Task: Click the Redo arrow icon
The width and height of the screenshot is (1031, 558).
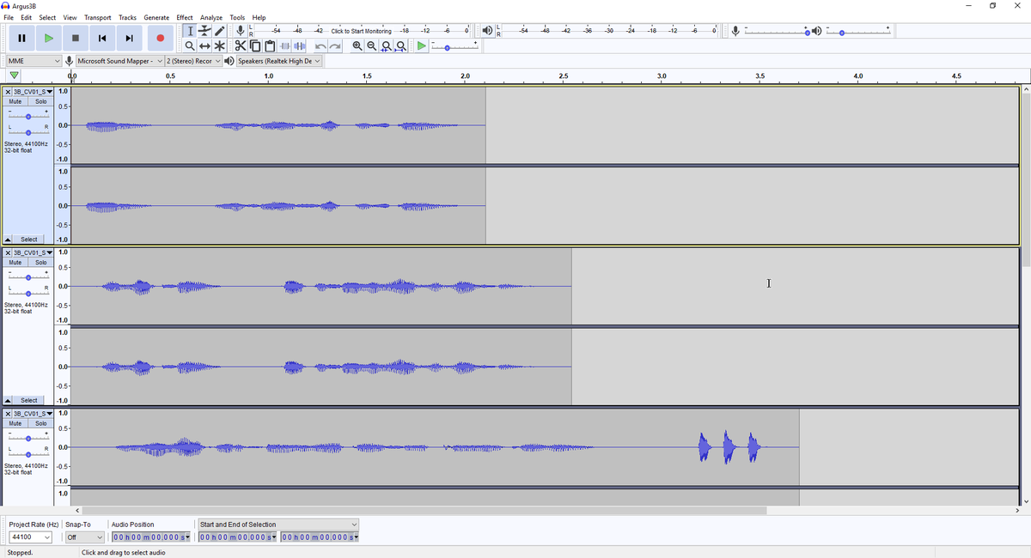Action: coord(335,45)
